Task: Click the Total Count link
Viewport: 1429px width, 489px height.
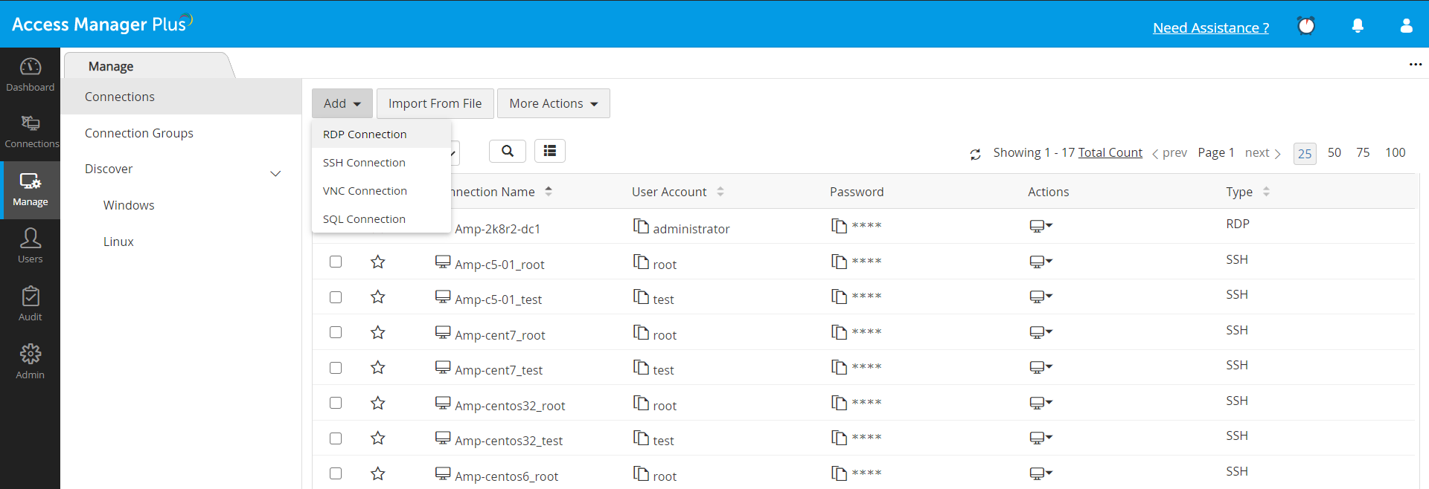Action: (x=1110, y=152)
